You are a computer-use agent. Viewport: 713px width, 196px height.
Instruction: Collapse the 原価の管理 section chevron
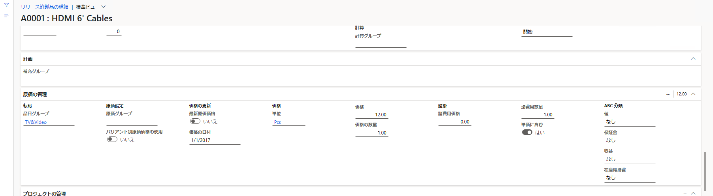(693, 94)
